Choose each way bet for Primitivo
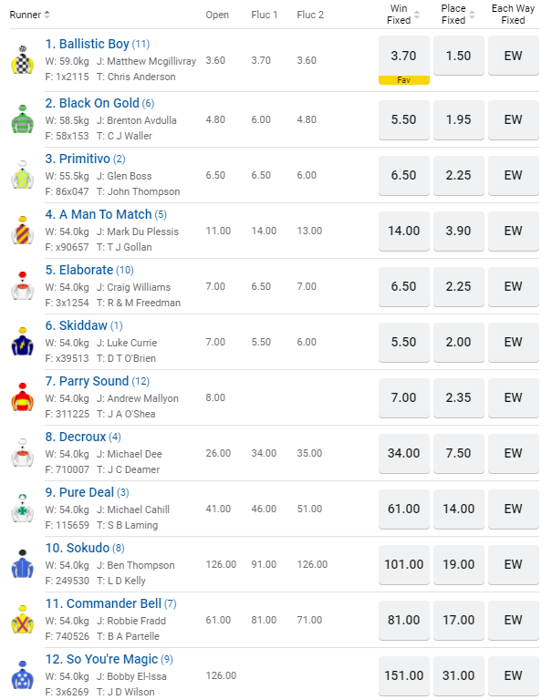 514,175
